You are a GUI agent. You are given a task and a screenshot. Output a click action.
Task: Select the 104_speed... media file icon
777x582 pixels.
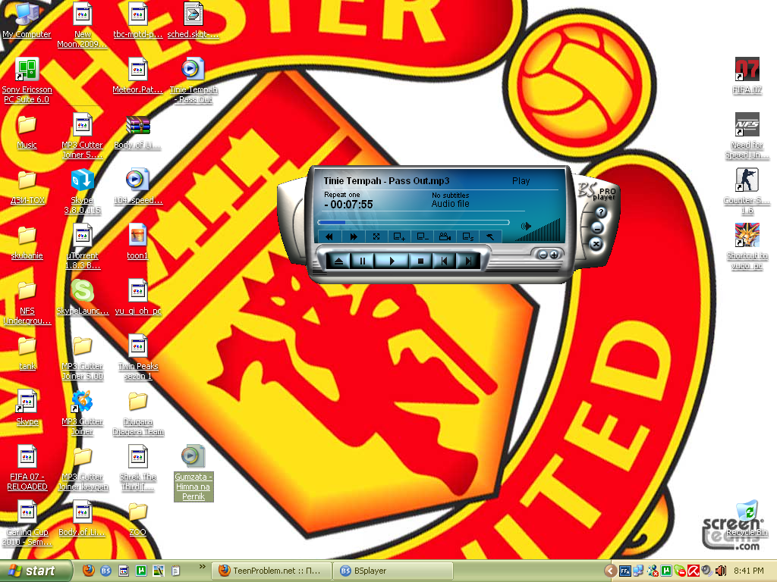point(138,186)
